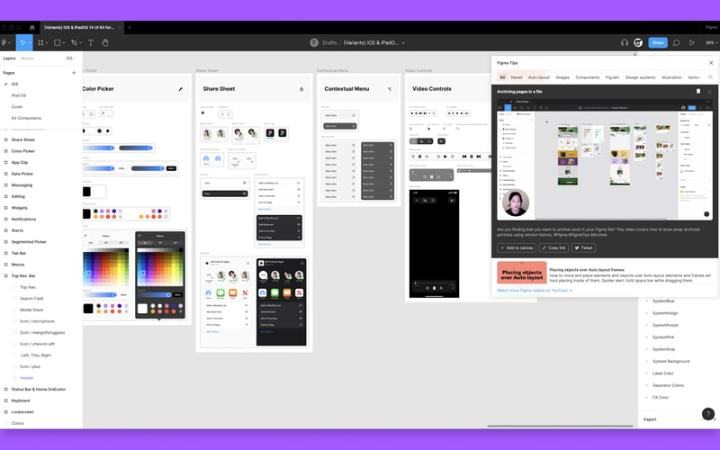This screenshot has width=720, height=450.
Task: Select the Header component layer
Action: point(27,378)
